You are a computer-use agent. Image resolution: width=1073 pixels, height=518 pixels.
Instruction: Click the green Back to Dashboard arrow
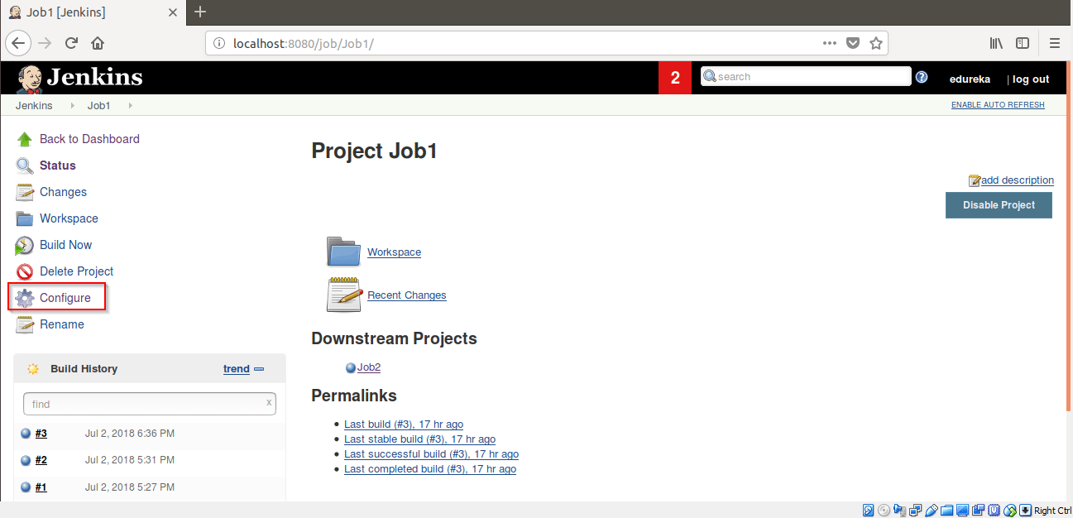[x=25, y=138]
